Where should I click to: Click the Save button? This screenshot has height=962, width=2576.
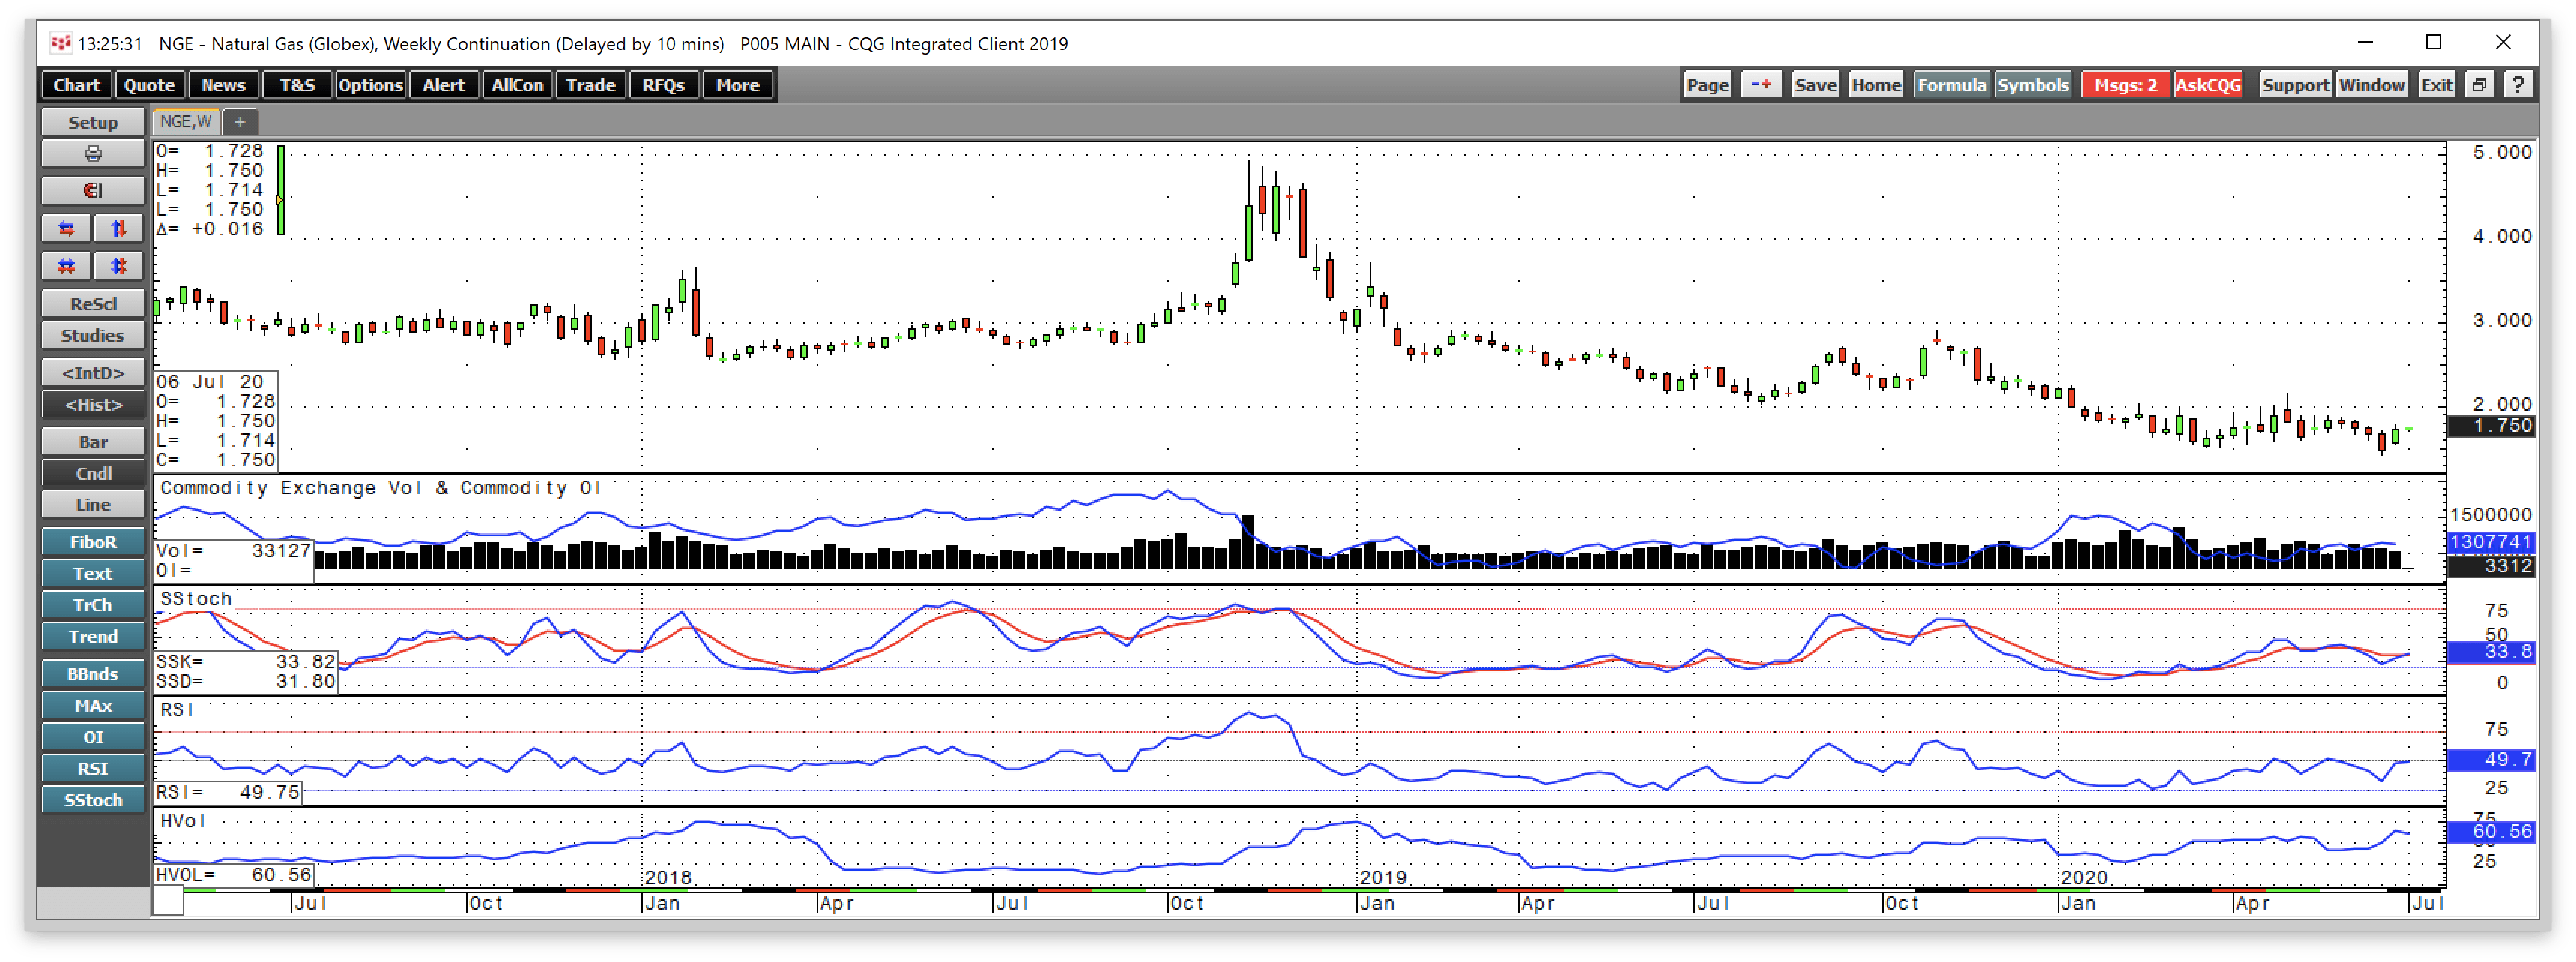1815,85
